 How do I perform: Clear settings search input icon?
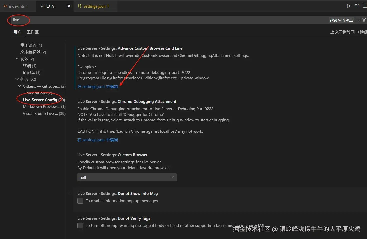click(358, 20)
